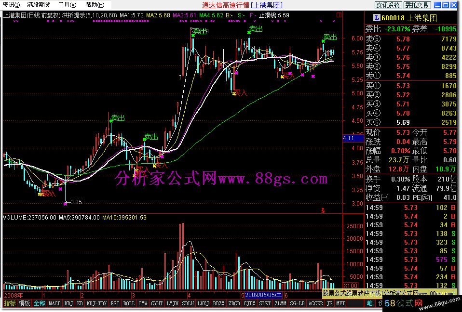Click the MA3:5.61 indicator value

[x=184, y=15]
